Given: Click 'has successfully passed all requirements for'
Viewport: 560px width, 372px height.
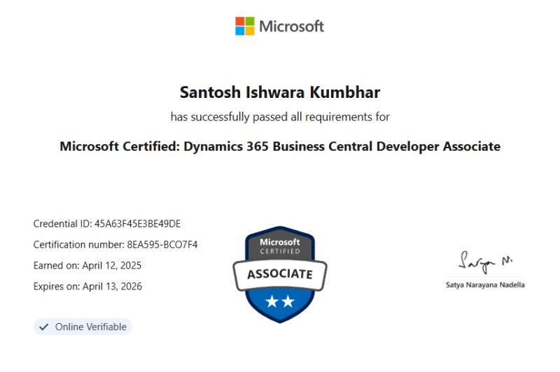Looking at the screenshot, I should tap(280, 117).
